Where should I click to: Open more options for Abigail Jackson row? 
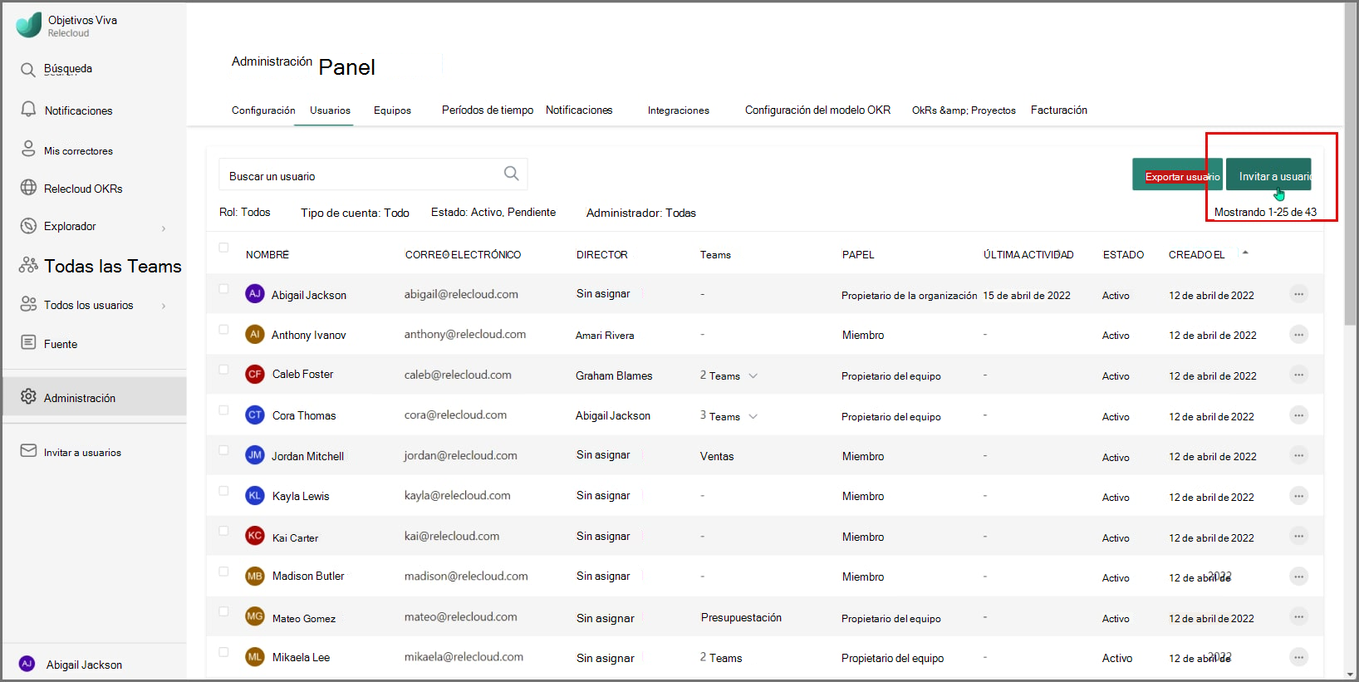point(1298,294)
